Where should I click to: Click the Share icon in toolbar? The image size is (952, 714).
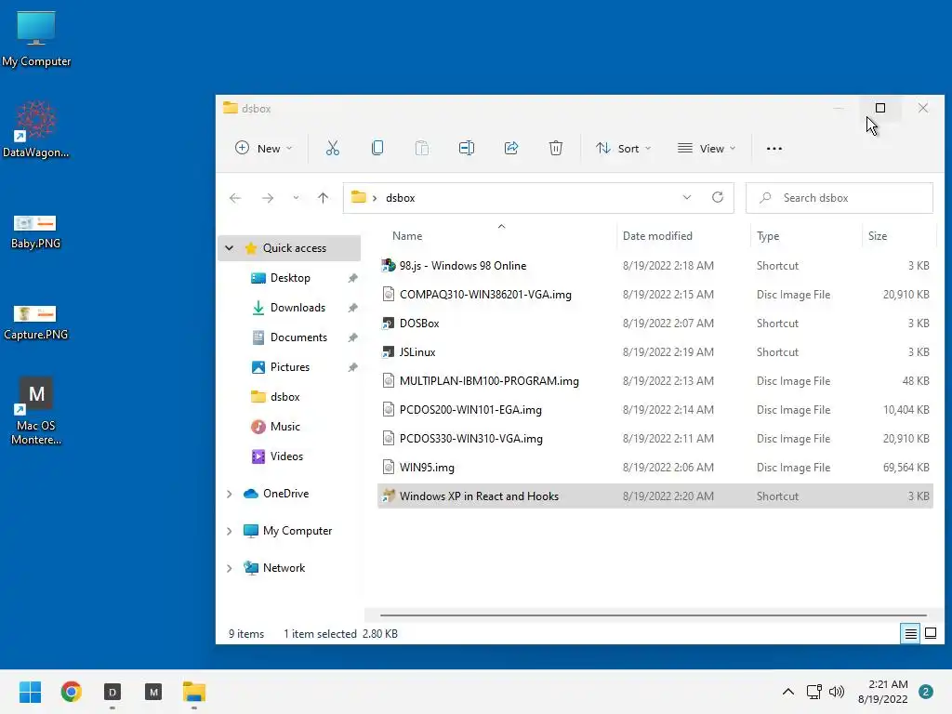coord(511,148)
